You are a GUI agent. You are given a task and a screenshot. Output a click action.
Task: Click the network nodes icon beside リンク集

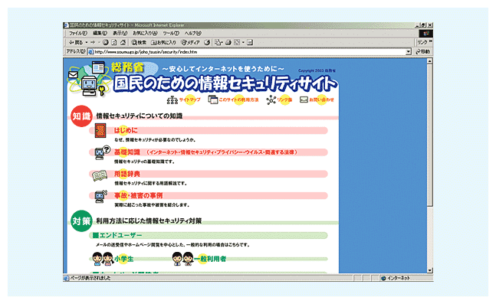tap(271, 100)
